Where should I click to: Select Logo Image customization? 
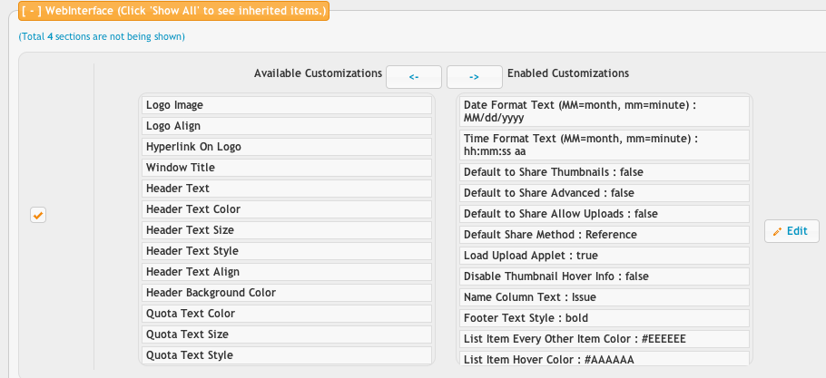coord(287,105)
